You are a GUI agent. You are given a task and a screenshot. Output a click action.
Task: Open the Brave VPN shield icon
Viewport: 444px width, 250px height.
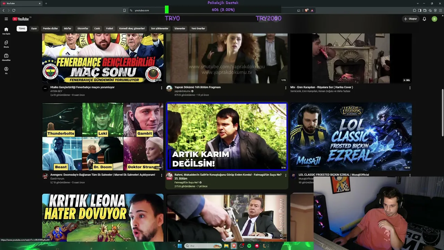coord(435,10)
